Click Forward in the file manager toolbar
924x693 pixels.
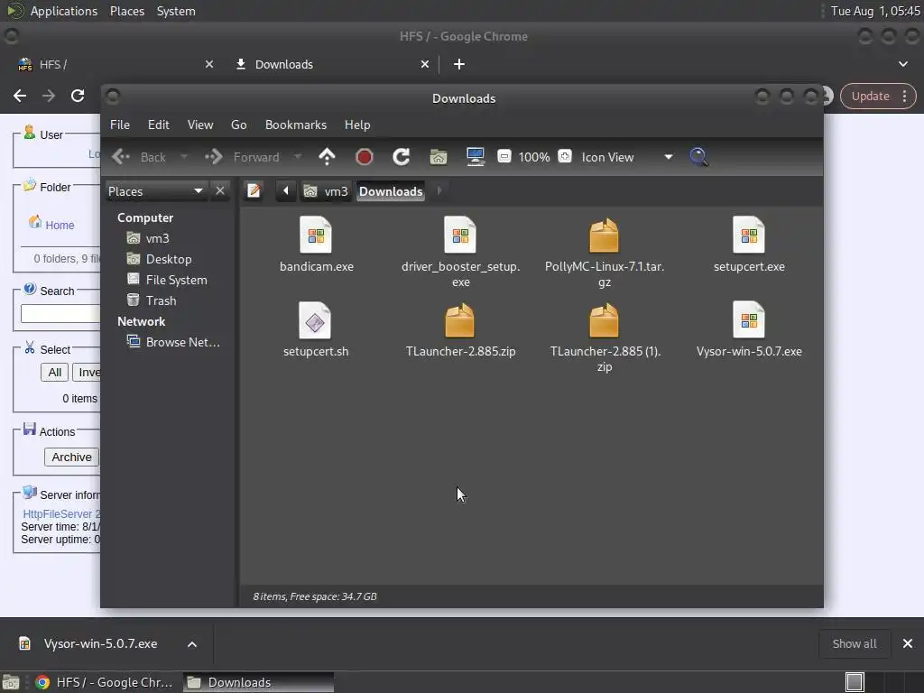pos(243,157)
